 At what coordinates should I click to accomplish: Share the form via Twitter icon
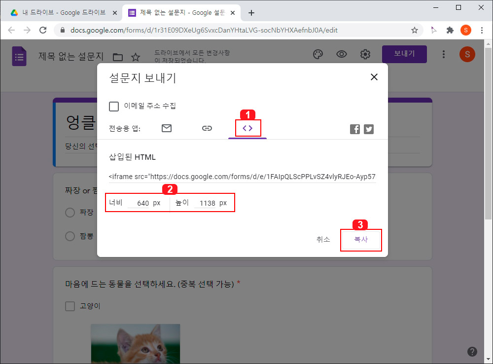tap(368, 129)
